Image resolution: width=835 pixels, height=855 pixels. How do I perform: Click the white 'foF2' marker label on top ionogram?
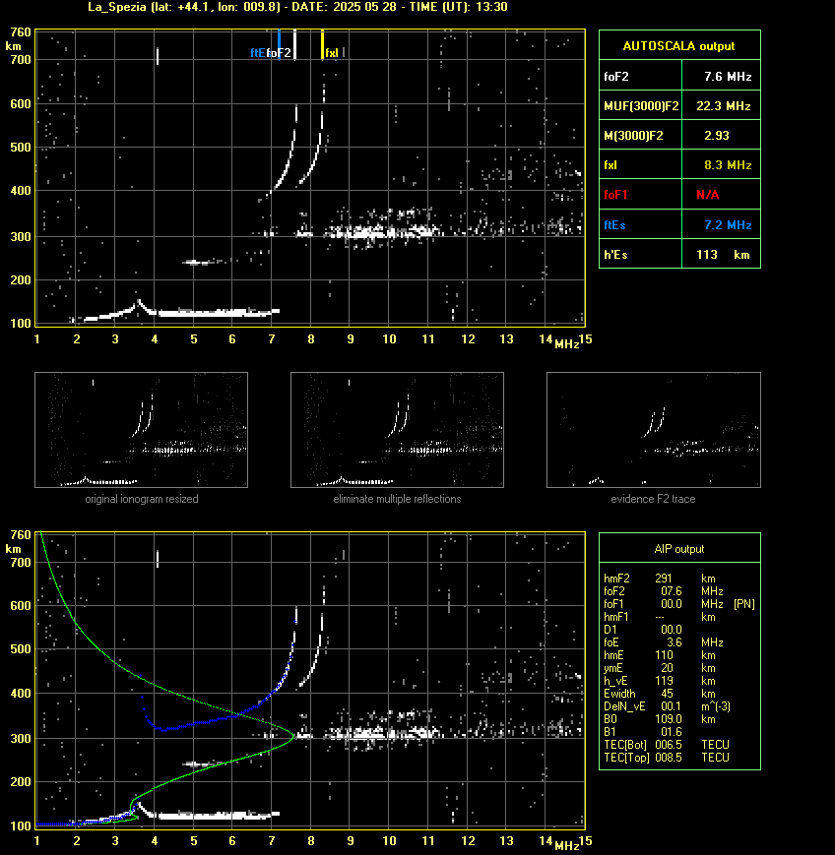click(279, 53)
